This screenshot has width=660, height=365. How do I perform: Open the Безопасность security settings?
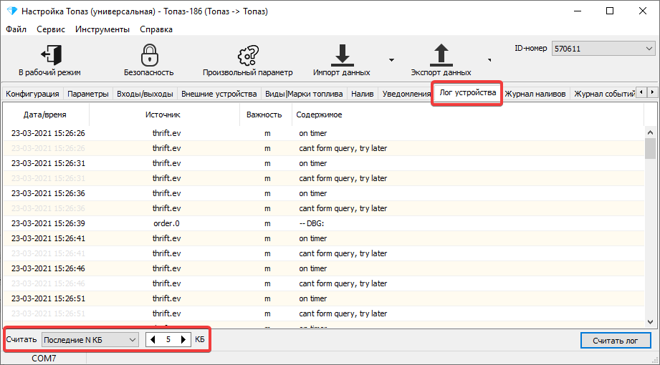tap(148, 60)
